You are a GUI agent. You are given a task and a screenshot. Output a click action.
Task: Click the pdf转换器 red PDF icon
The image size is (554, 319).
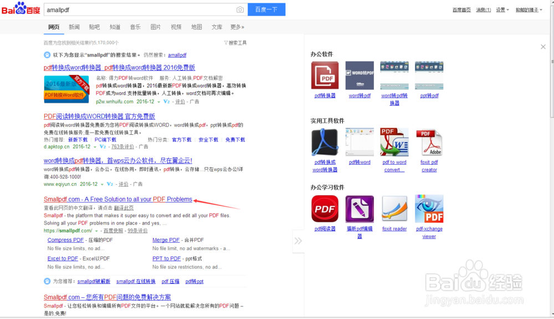325,75
